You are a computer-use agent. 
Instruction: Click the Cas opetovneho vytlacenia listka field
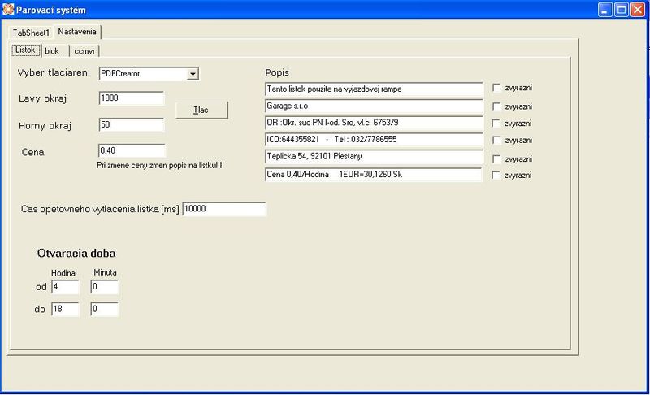[x=223, y=209]
